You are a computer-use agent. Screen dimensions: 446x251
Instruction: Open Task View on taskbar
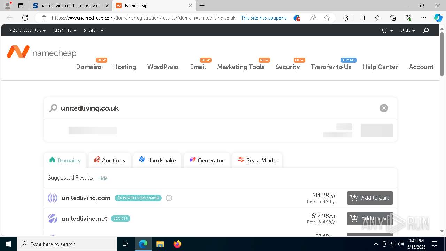coord(125,244)
